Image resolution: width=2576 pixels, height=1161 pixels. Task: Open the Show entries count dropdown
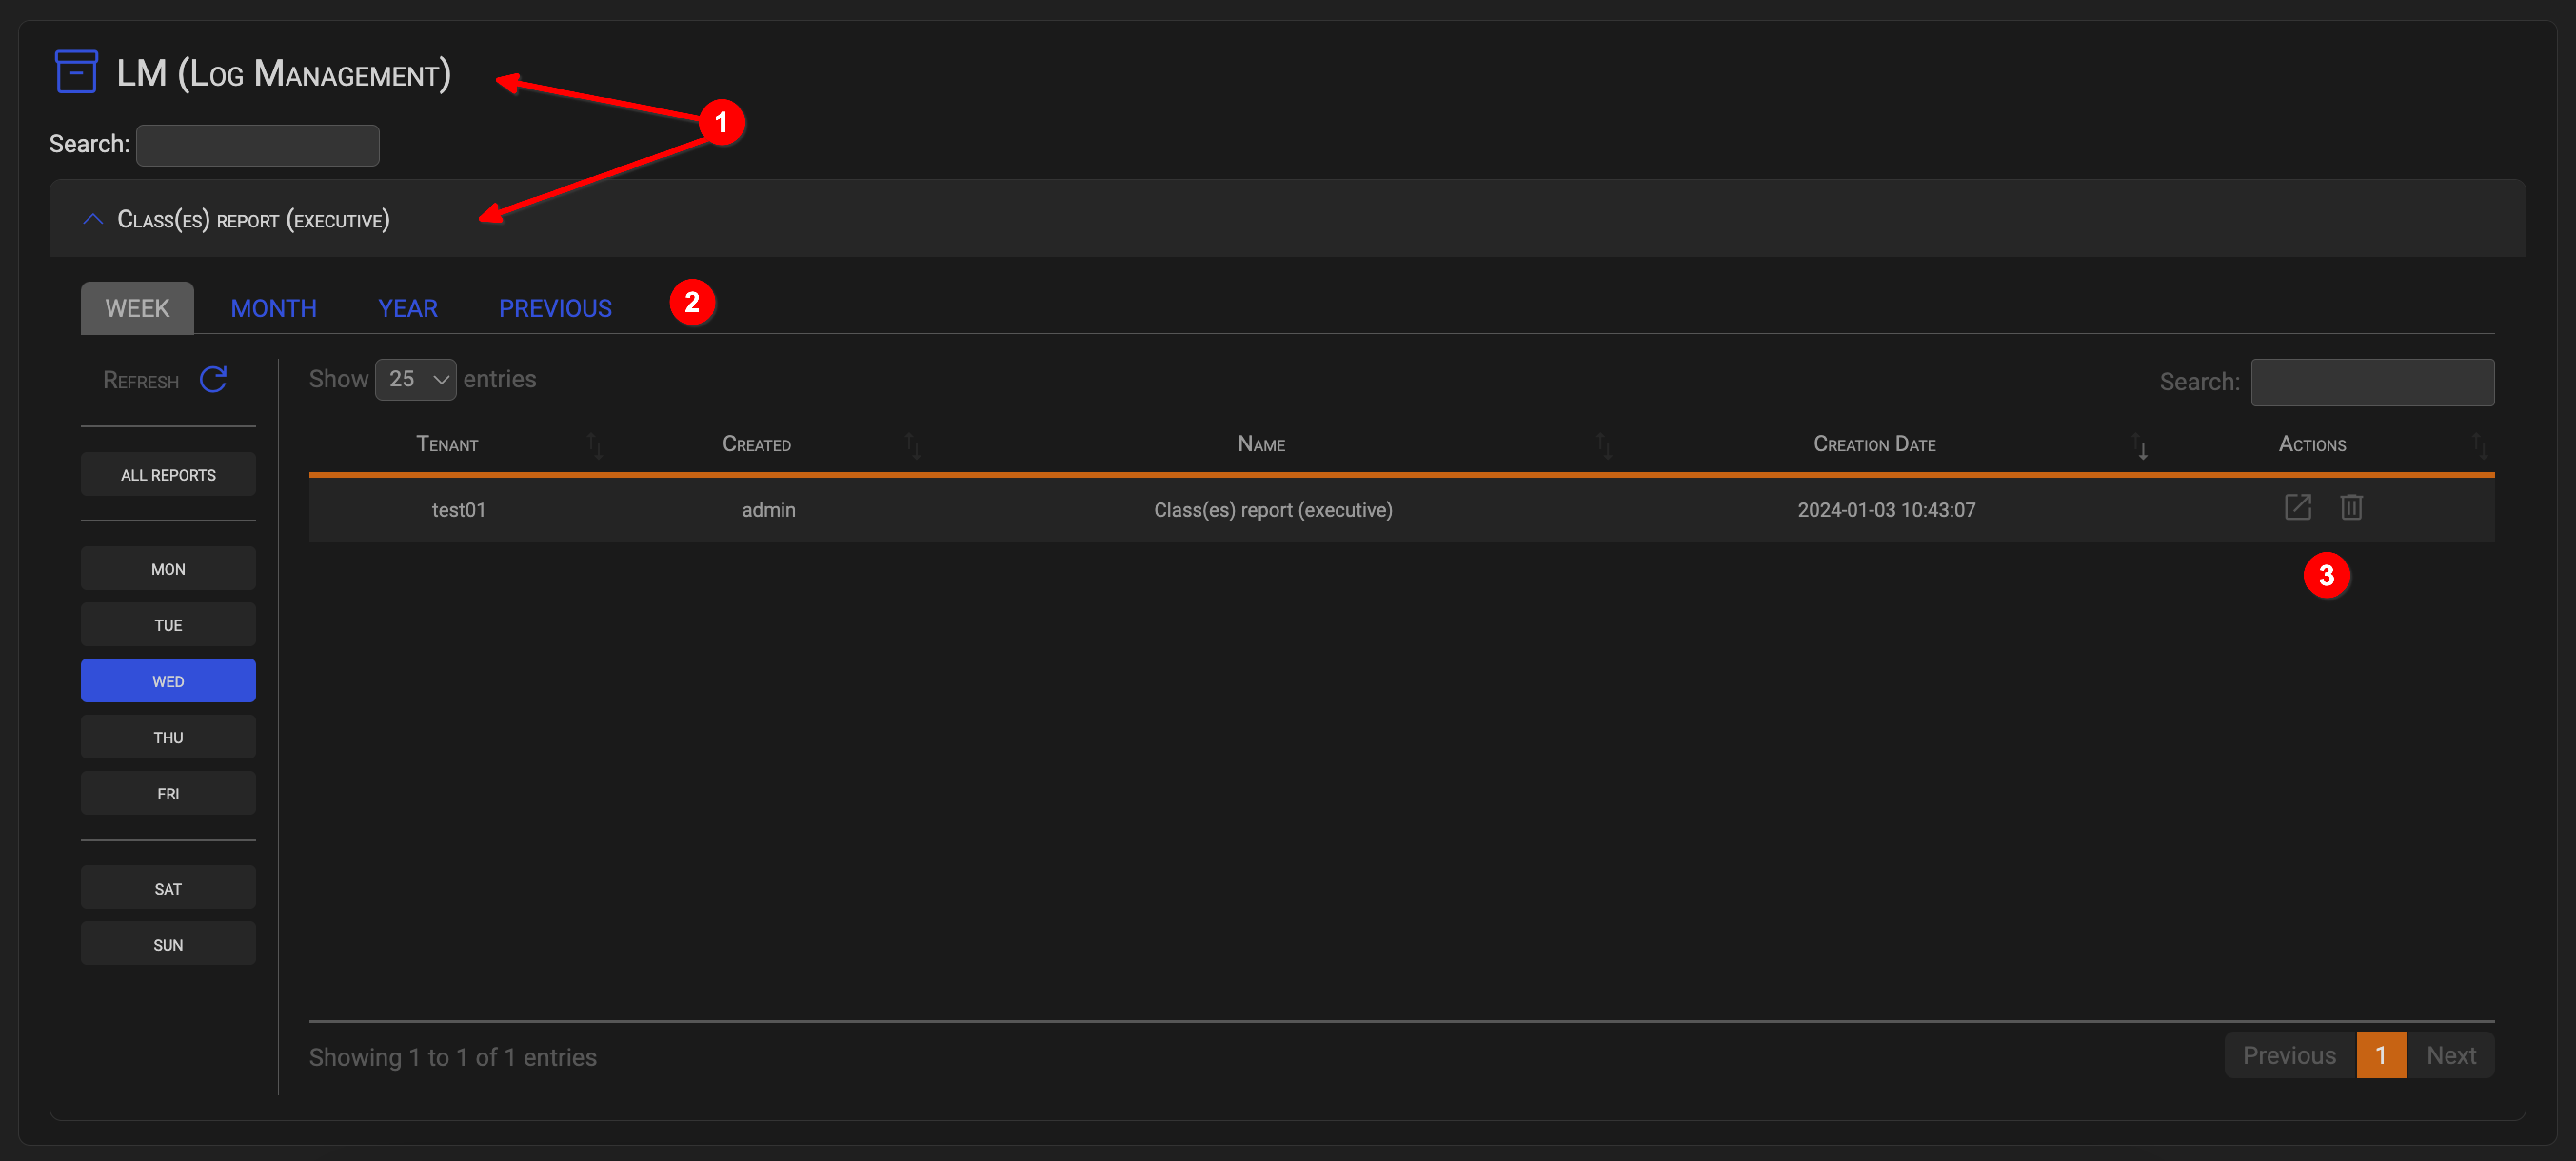pos(415,379)
